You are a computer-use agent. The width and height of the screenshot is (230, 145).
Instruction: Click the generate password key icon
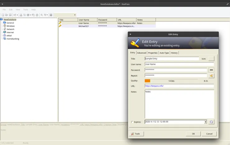pyautogui.click(x=211, y=76)
